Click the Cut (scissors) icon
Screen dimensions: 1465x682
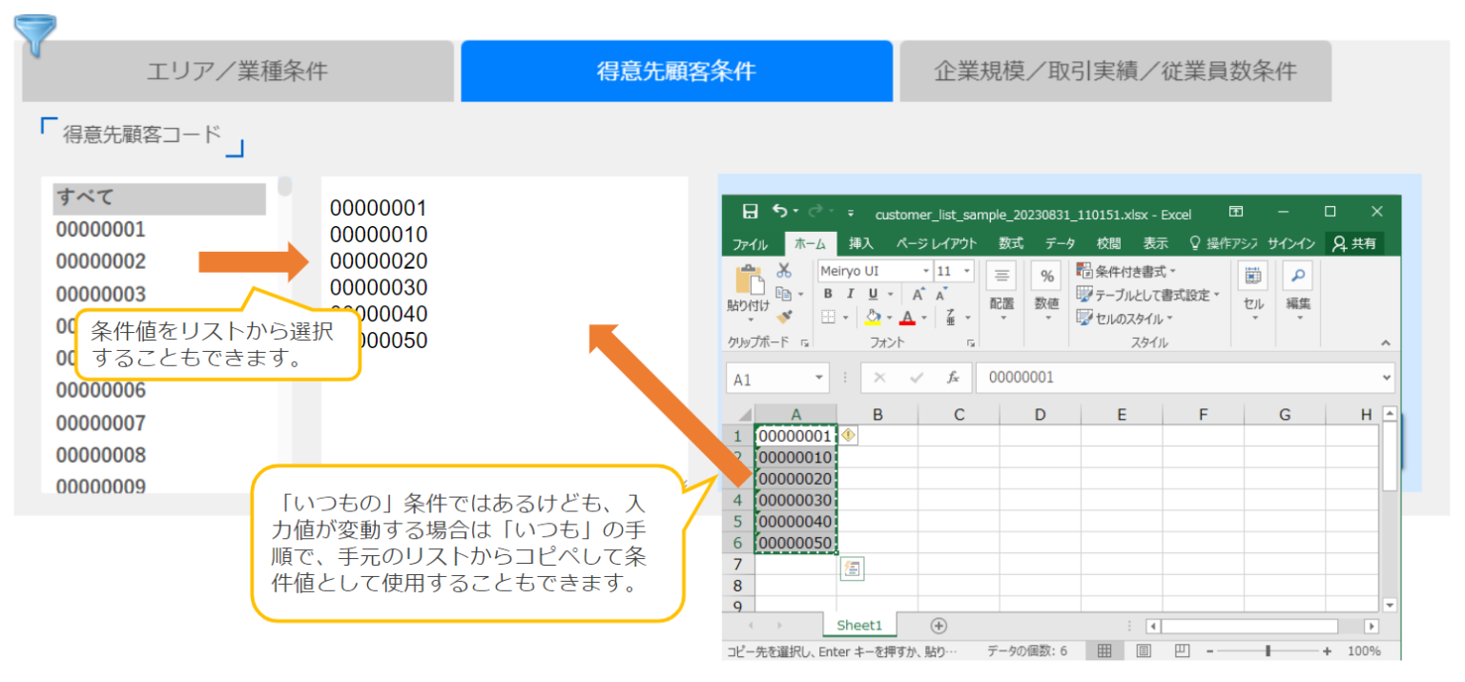pyautogui.click(x=784, y=271)
